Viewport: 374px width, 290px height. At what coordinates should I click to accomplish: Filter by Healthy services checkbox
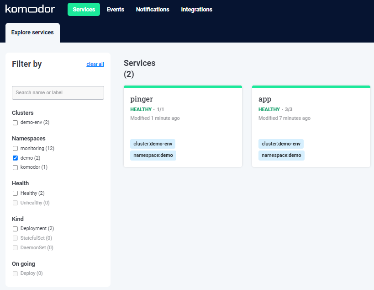(15, 193)
